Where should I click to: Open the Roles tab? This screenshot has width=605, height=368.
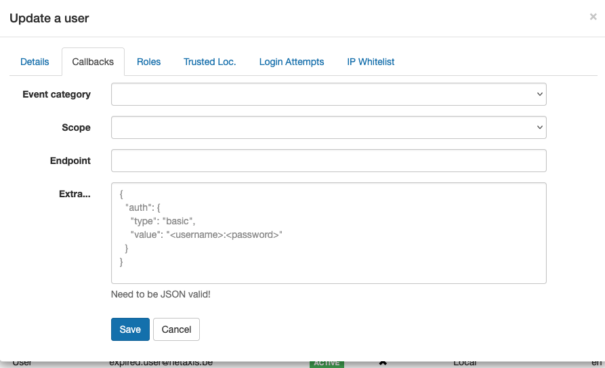click(x=148, y=62)
